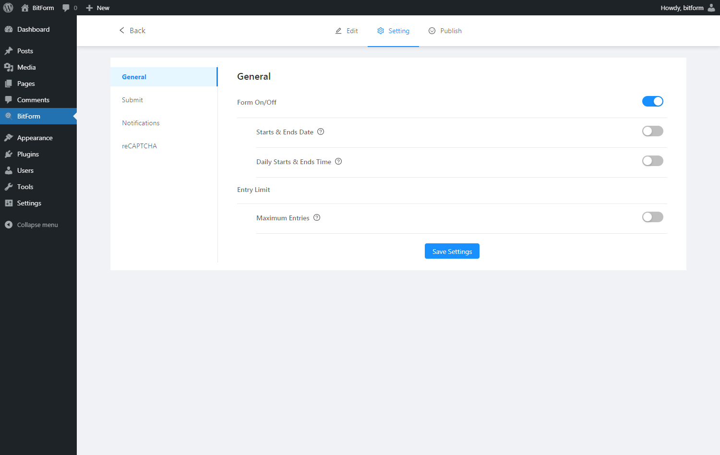The image size is (720, 455).
Task: Click the Save Settings button
Action: [x=452, y=251]
